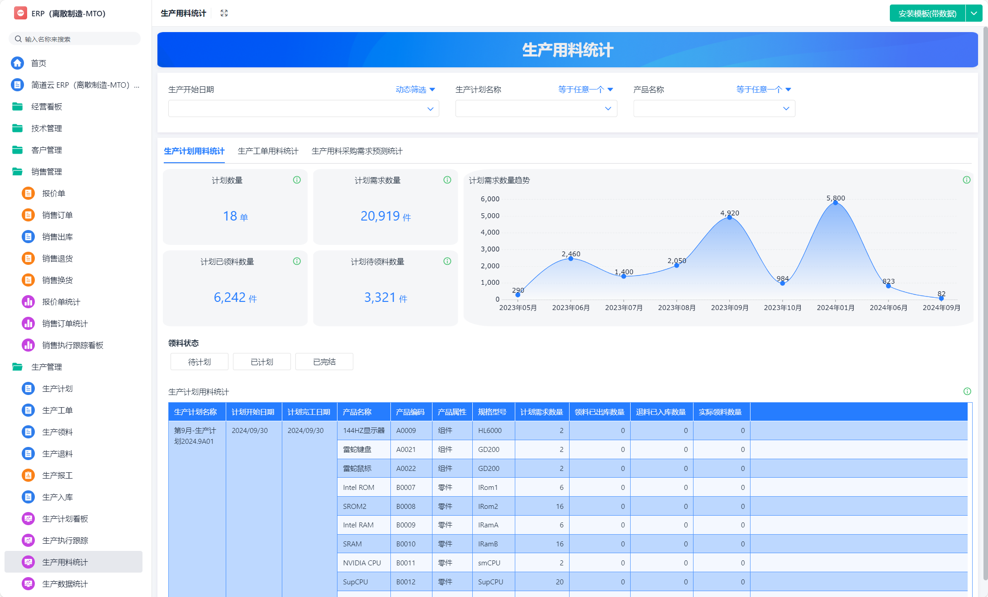This screenshot has height=597, width=988.
Task: Open the 生产开始日期 dropdown field
Action: point(303,108)
